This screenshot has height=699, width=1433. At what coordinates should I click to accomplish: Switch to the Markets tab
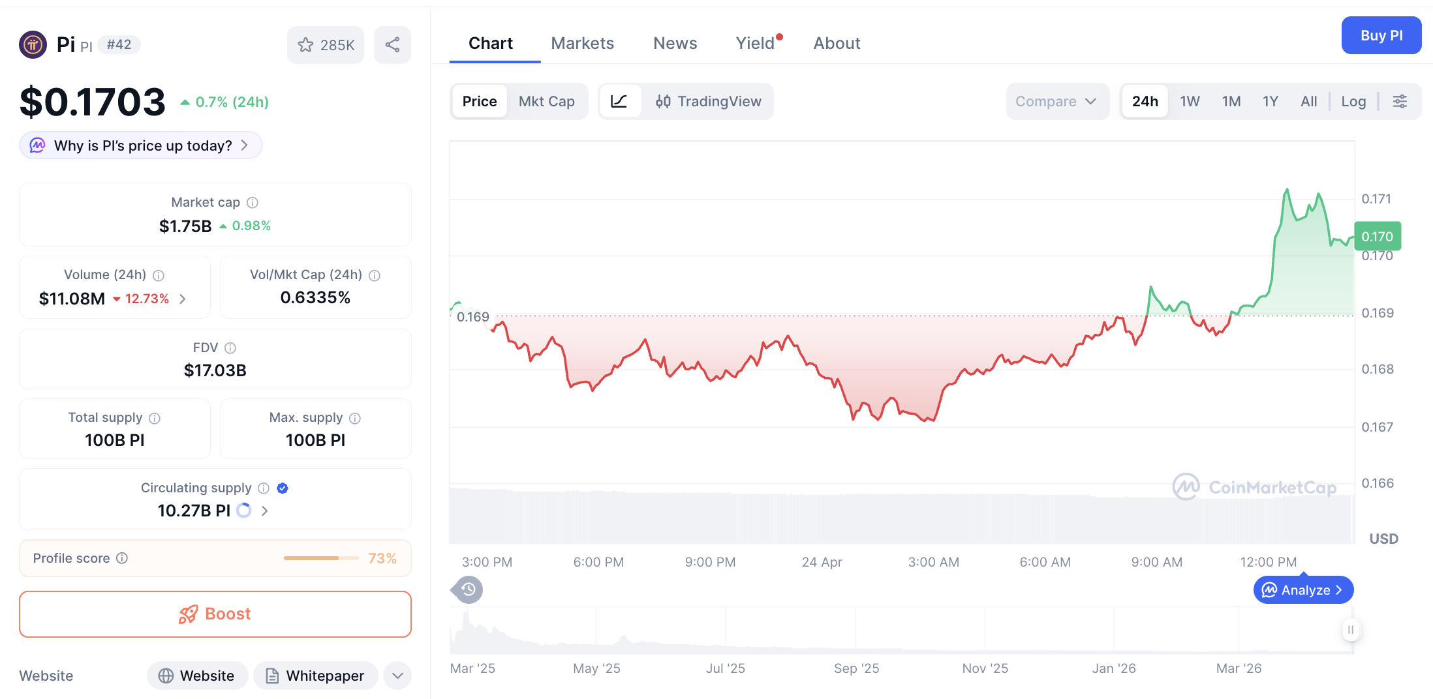583,43
